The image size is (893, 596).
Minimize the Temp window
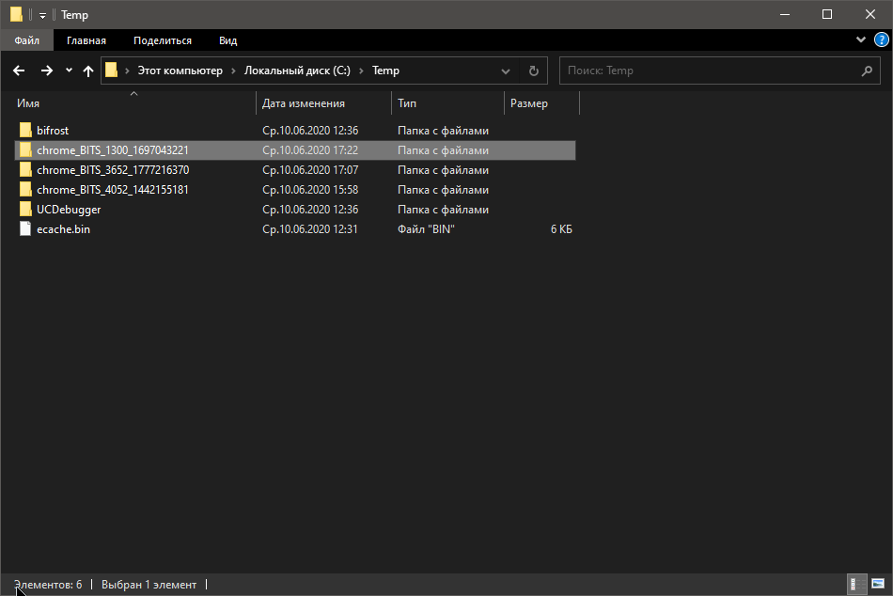tap(785, 14)
